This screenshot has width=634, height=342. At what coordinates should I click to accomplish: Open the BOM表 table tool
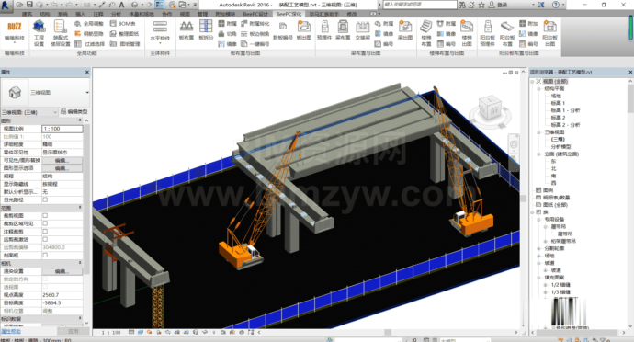click(123, 24)
